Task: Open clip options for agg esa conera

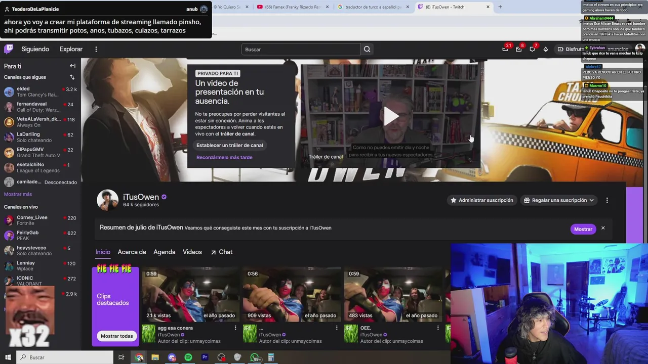Action: (235, 328)
